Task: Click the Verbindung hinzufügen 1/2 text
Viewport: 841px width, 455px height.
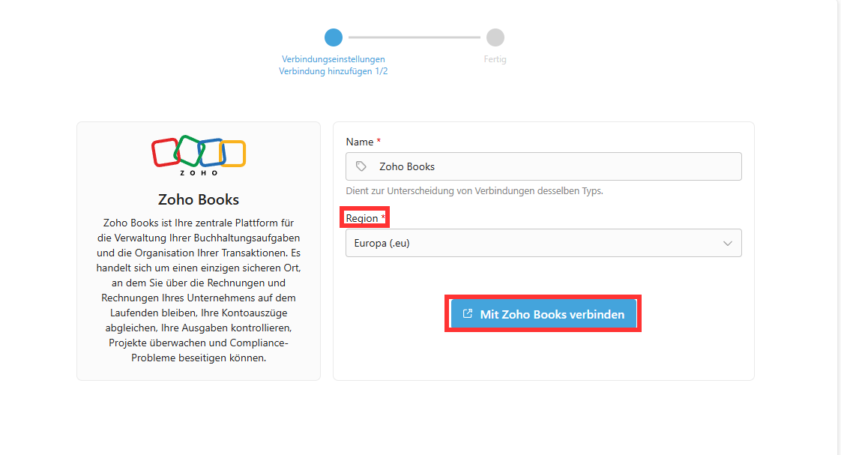Action: 333,71
